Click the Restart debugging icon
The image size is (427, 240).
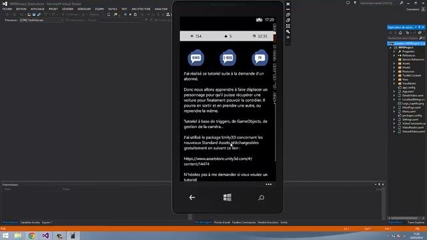pos(135,15)
